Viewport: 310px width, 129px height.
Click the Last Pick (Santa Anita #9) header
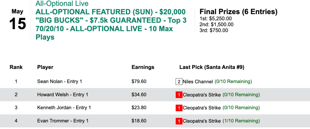[212, 67]
